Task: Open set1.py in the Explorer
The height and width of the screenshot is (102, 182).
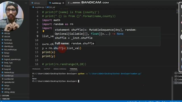Action: (x=7, y=89)
